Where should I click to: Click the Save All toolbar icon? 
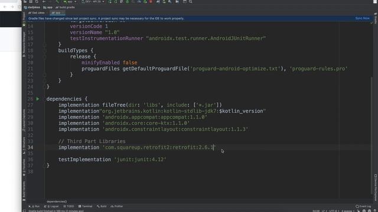pyautogui.click(x=31, y=2)
